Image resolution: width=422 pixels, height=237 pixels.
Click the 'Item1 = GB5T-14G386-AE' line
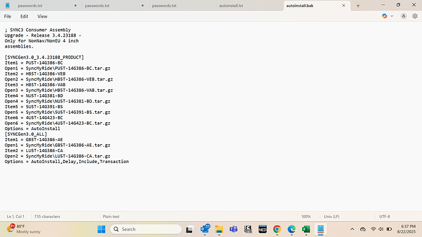[34, 140]
